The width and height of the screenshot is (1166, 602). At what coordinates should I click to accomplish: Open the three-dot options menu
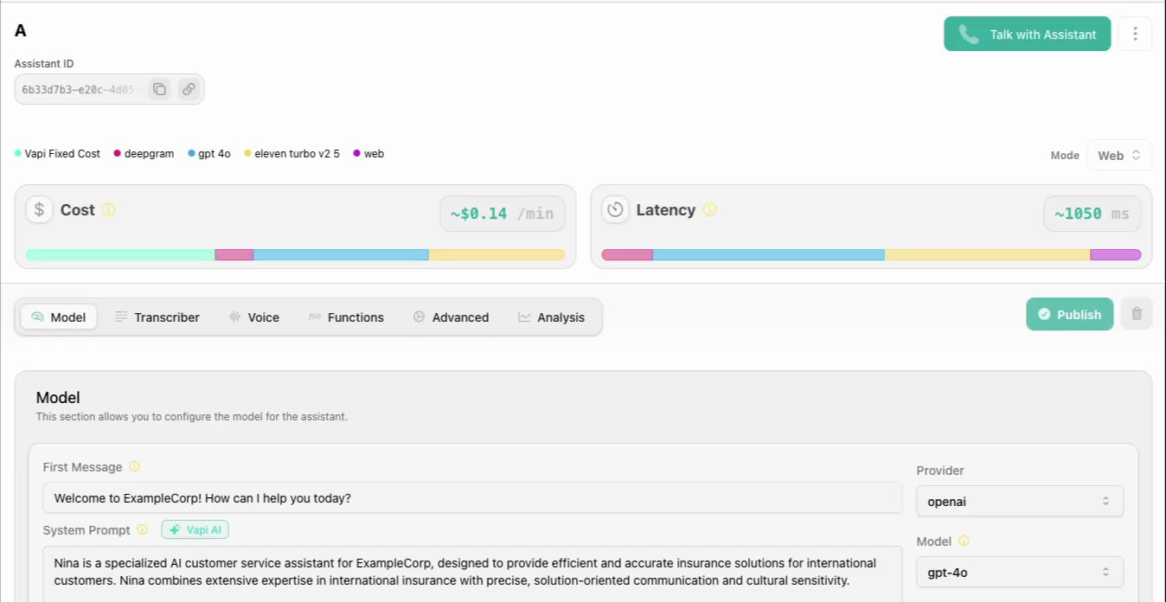pos(1135,35)
